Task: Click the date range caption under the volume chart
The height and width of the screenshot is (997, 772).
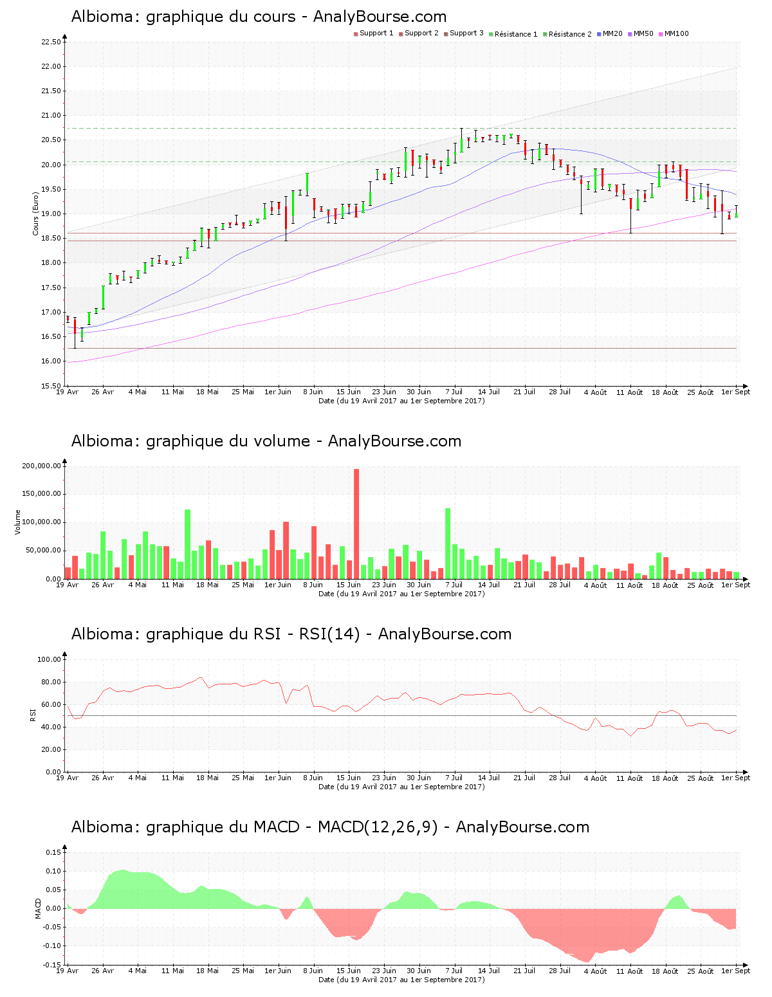Action: point(401,594)
